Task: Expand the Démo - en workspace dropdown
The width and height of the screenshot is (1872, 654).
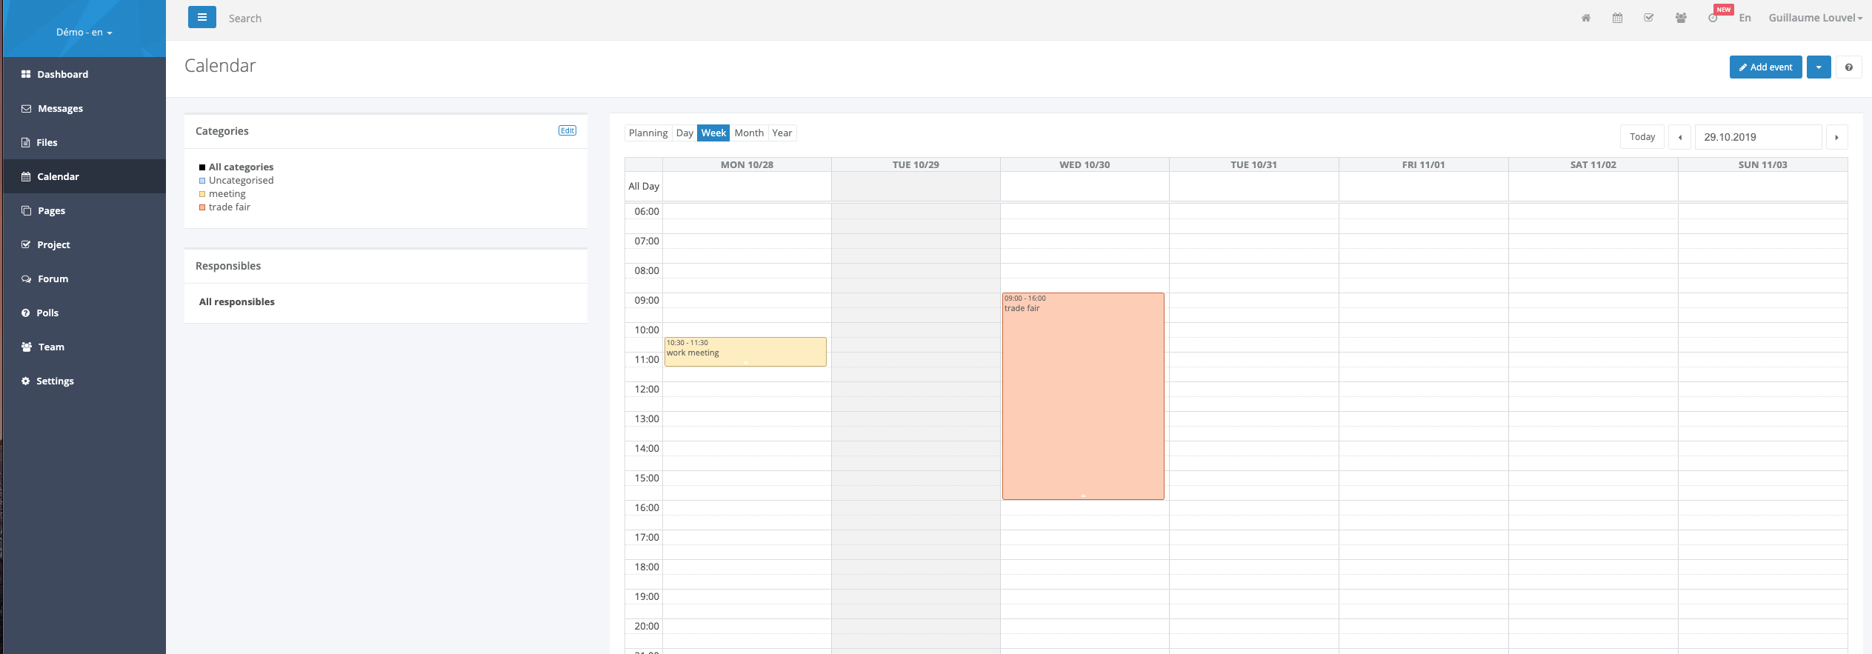Action: pyautogui.click(x=84, y=33)
